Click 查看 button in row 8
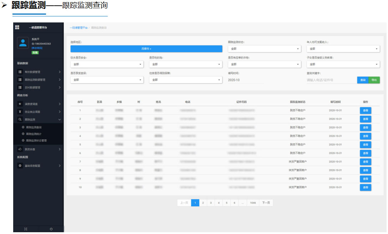This screenshot has height=234, width=388. [x=366, y=170]
